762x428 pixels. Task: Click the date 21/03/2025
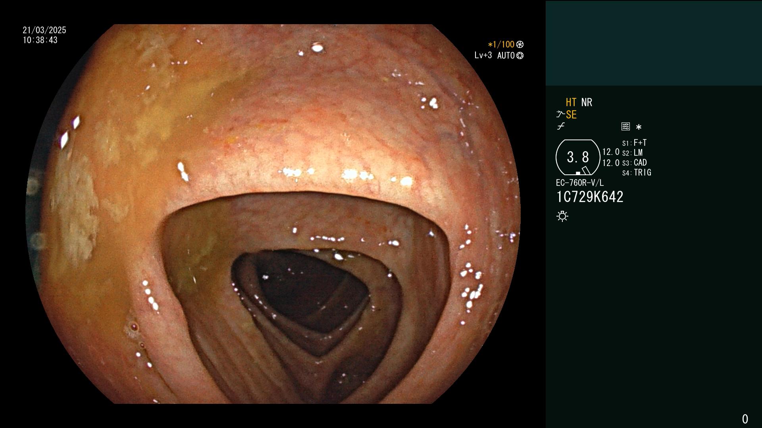tap(44, 31)
